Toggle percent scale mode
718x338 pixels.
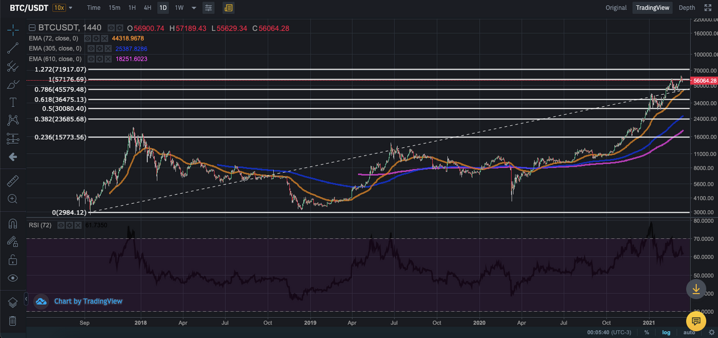[646, 332]
